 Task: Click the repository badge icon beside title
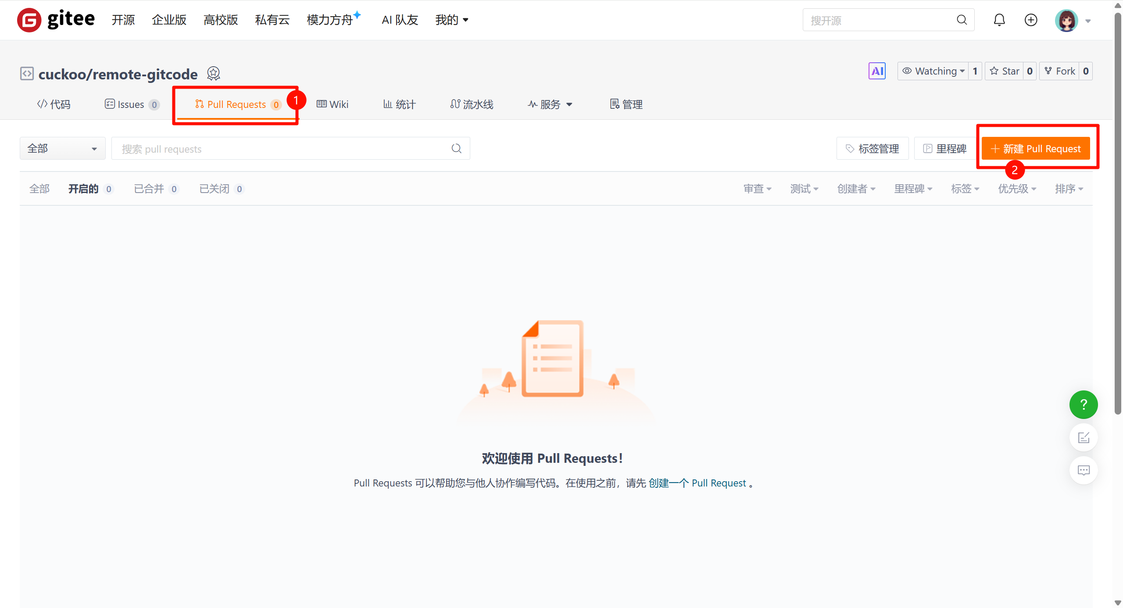tap(214, 74)
